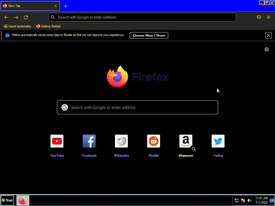This screenshot has width=275, height=206.
Task: Open Import bookmarks bookmark item
Action: click(18, 26)
